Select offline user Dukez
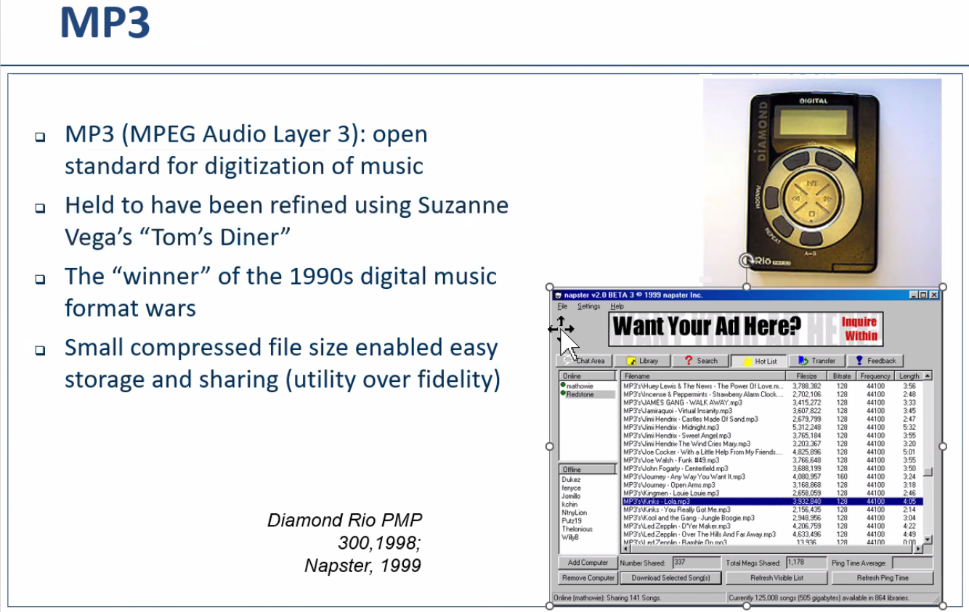969x612 pixels. click(571, 480)
